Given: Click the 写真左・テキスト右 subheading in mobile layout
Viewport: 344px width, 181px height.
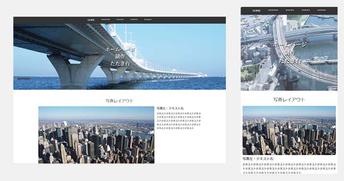Looking at the screenshot, I should point(258,159).
